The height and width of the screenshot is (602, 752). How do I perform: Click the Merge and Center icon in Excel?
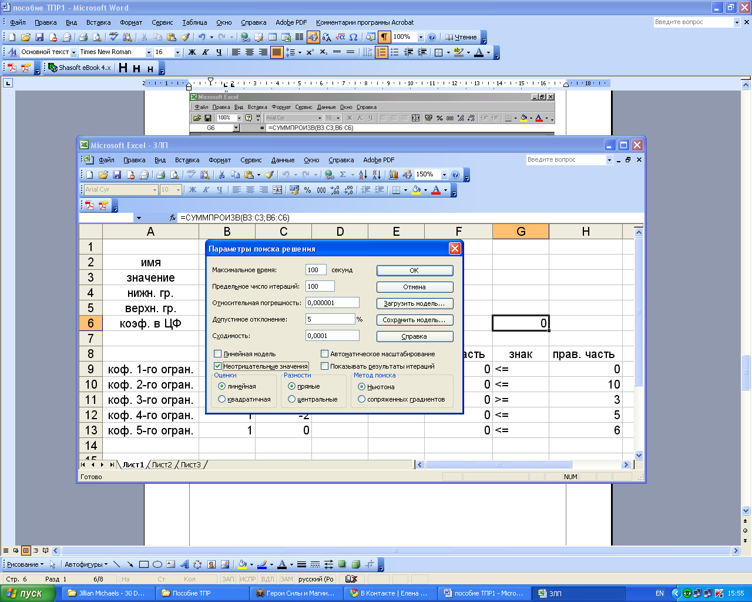coord(277,190)
